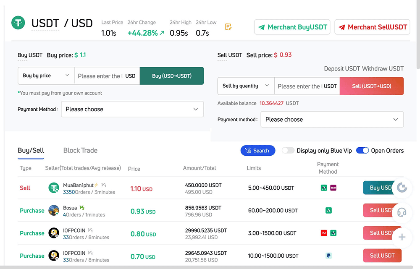
Task: Click the Price column header
Action: click(x=134, y=169)
